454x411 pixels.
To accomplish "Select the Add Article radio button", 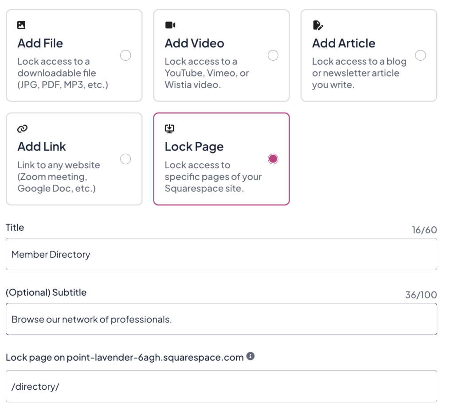I will pos(420,55).
